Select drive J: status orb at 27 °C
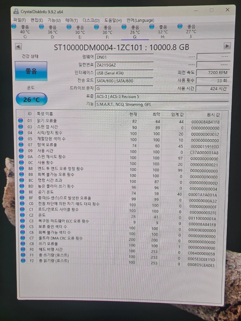Screen dimensions: 241x321 tap(180, 26)
